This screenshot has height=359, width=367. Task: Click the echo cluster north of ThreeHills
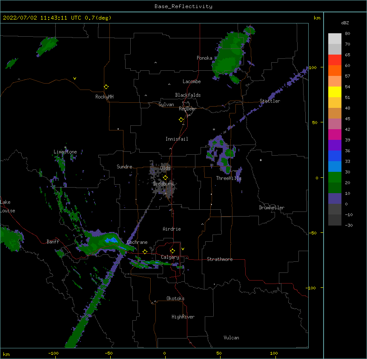[222, 154]
